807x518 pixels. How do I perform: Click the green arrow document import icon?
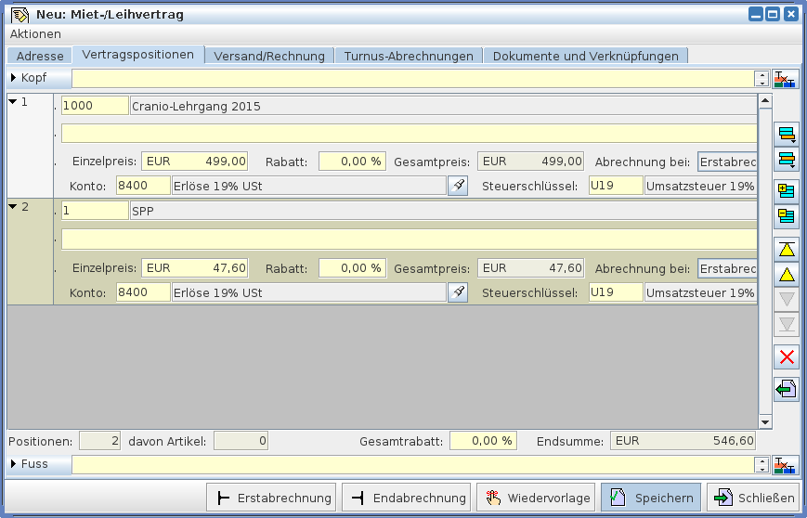click(787, 389)
